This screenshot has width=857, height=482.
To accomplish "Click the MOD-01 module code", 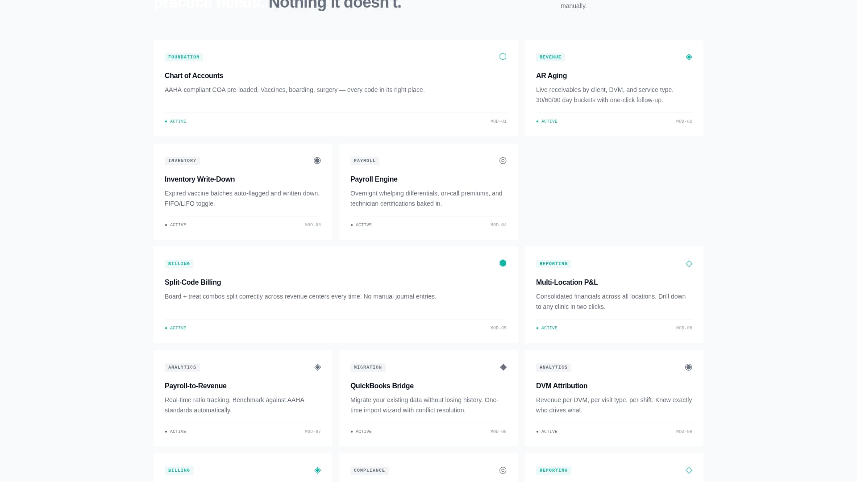I will coord(499,121).
